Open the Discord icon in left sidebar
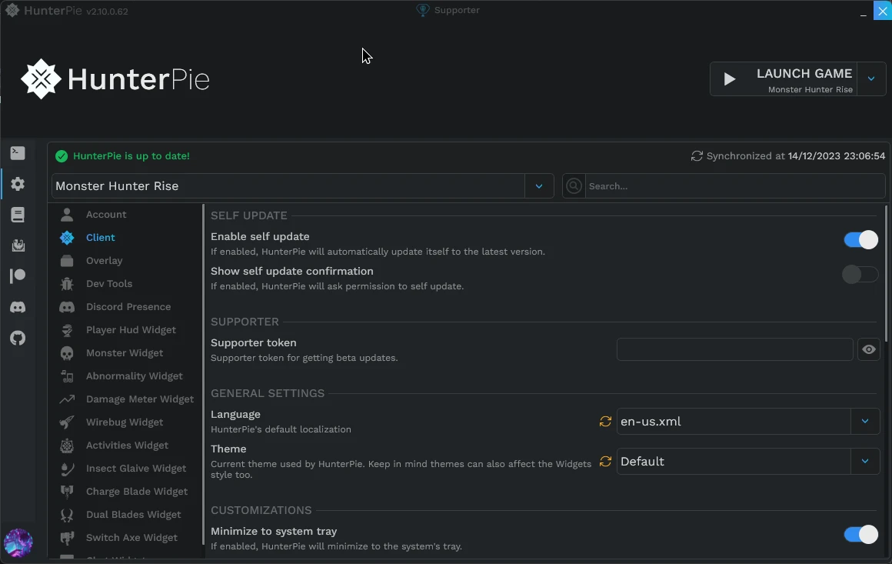This screenshot has height=564, width=892. pos(18,307)
